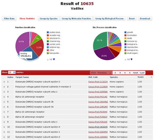
Task: Select the 30.1% green pie slice
Action: [100, 41]
